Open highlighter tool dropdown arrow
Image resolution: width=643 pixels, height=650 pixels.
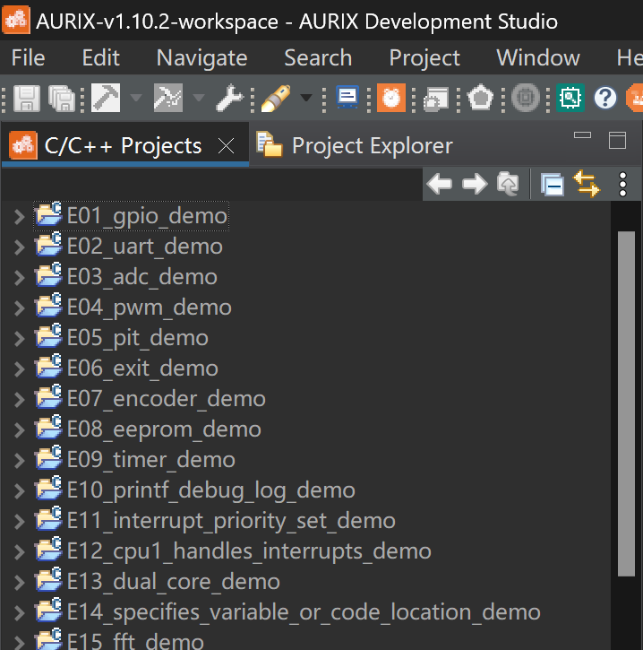pos(306,98)
